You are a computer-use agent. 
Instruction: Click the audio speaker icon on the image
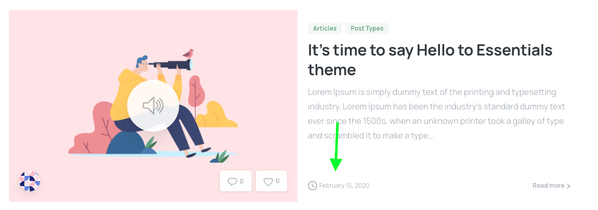[x=153, y=105]
